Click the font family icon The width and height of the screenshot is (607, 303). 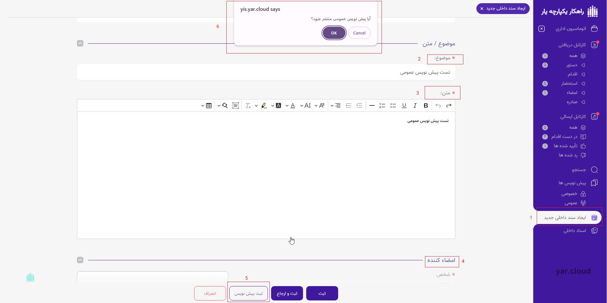[x=322, y=105]
